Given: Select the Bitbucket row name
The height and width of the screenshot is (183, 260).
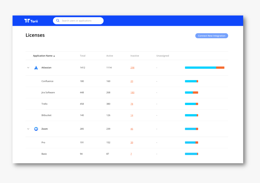Looking at the screenshot, I should point(47,115).
